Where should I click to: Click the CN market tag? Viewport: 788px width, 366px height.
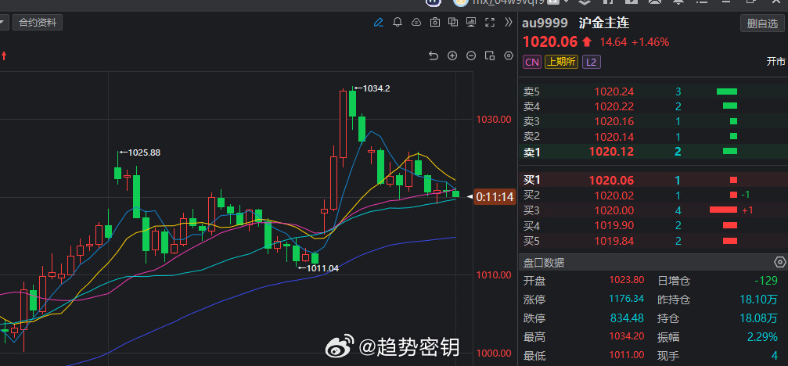[532, 63]
